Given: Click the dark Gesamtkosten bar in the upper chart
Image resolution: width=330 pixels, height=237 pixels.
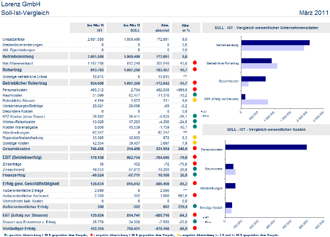Looking at the screenshot, I should (x=254, y=79).
